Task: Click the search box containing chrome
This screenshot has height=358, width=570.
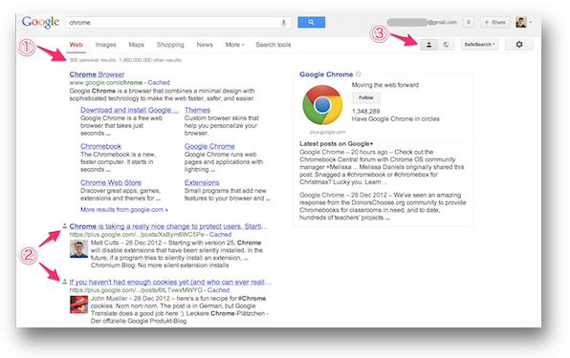Action: click(x=178, y=23)
